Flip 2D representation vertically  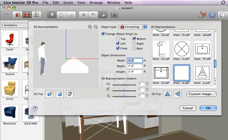178,94
